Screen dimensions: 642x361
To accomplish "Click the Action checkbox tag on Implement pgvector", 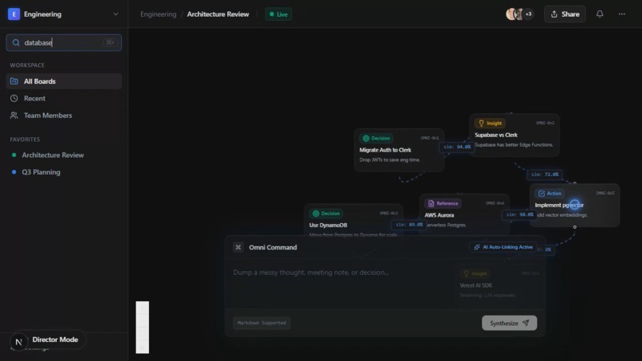I will point(550,194).
